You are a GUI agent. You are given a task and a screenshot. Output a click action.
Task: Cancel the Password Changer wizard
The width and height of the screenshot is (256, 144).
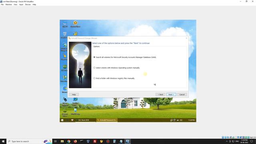[182, 94]
